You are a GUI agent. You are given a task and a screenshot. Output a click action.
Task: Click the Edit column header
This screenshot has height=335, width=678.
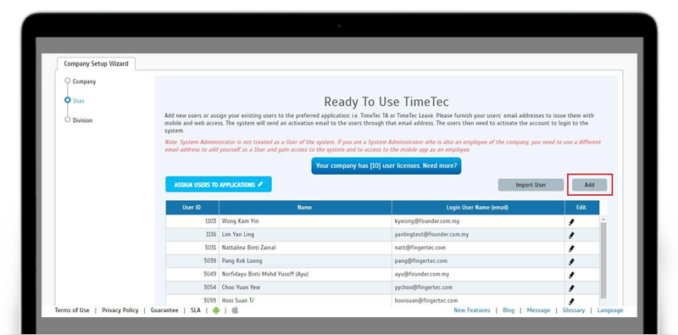581,207
